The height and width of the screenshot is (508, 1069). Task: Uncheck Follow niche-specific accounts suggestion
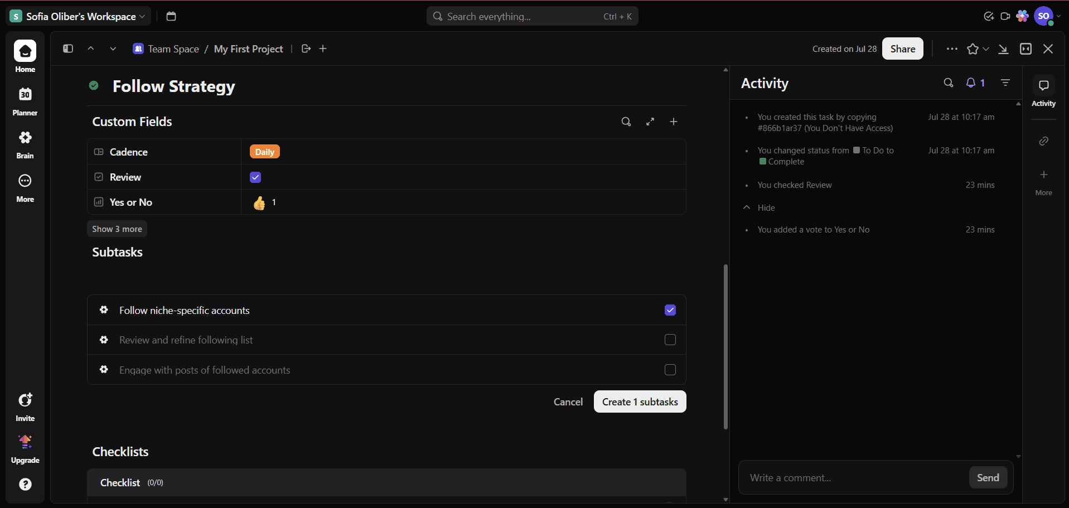coord(670,310)
